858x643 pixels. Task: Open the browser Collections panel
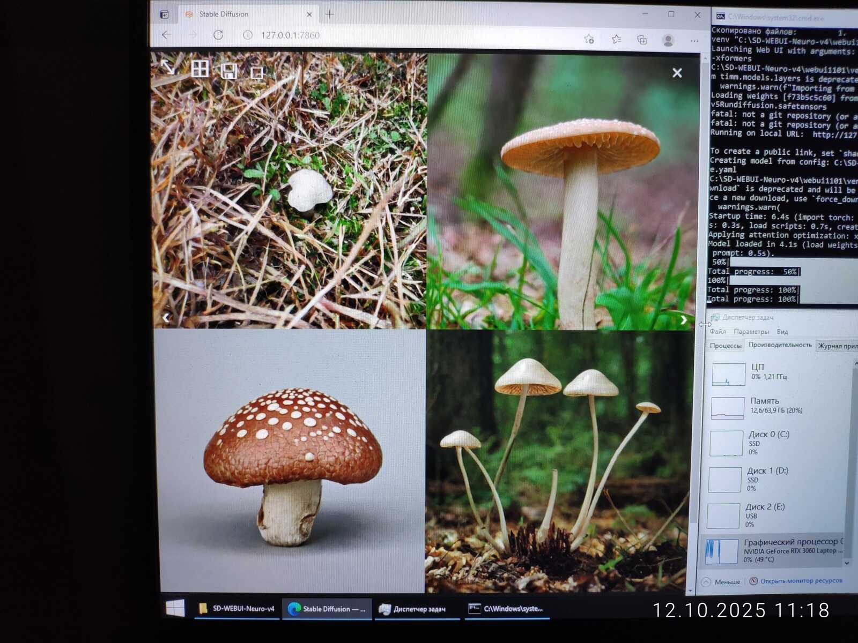[x=642, y=40]
